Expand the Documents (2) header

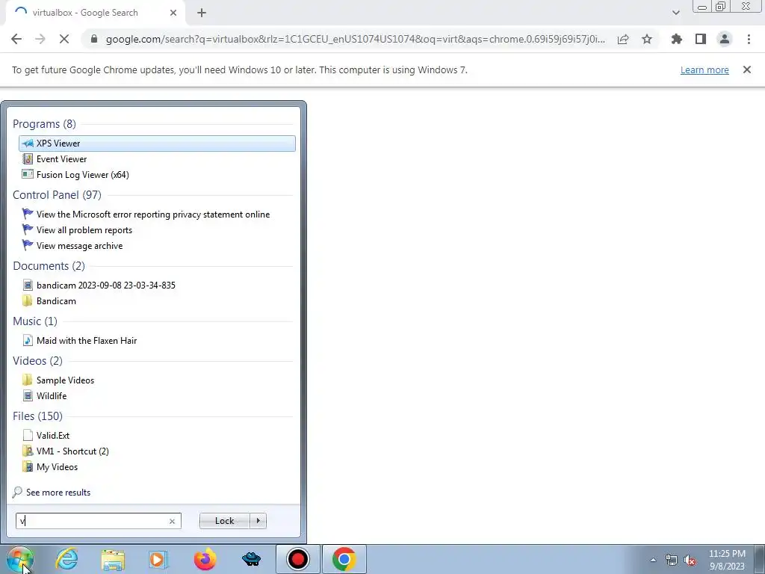[49, 266]
